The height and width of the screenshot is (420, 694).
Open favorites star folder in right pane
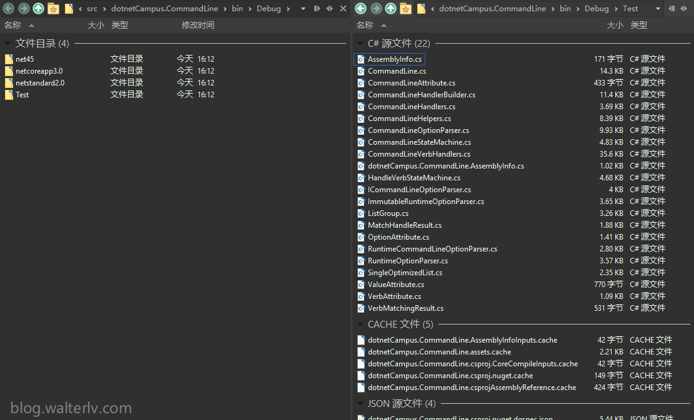406,9
